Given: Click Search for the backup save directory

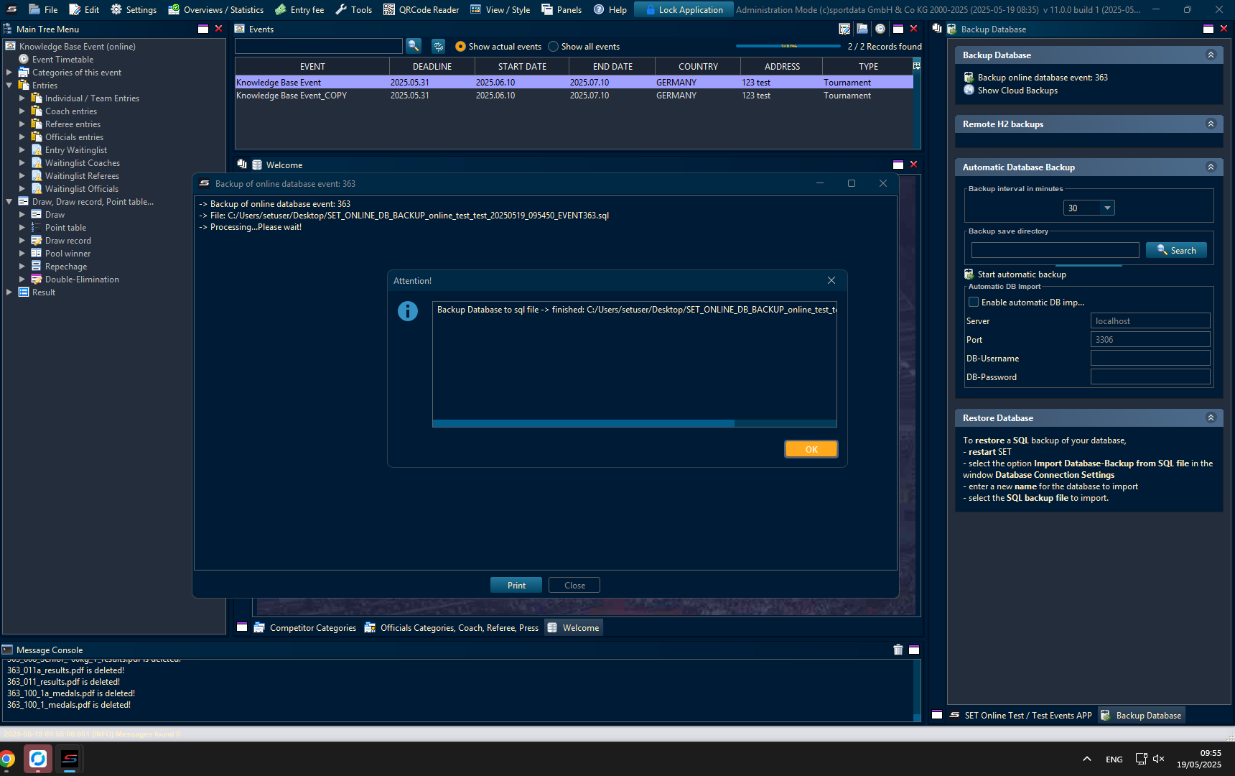Looking at the screenshot, I should 1176,250.
